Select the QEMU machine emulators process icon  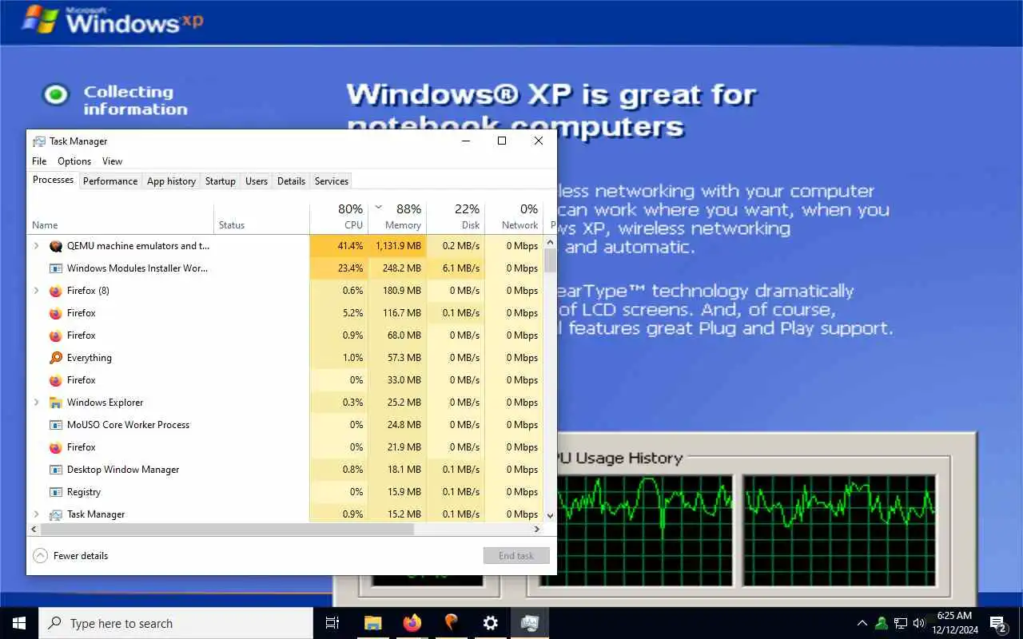(x=56, y=246)
